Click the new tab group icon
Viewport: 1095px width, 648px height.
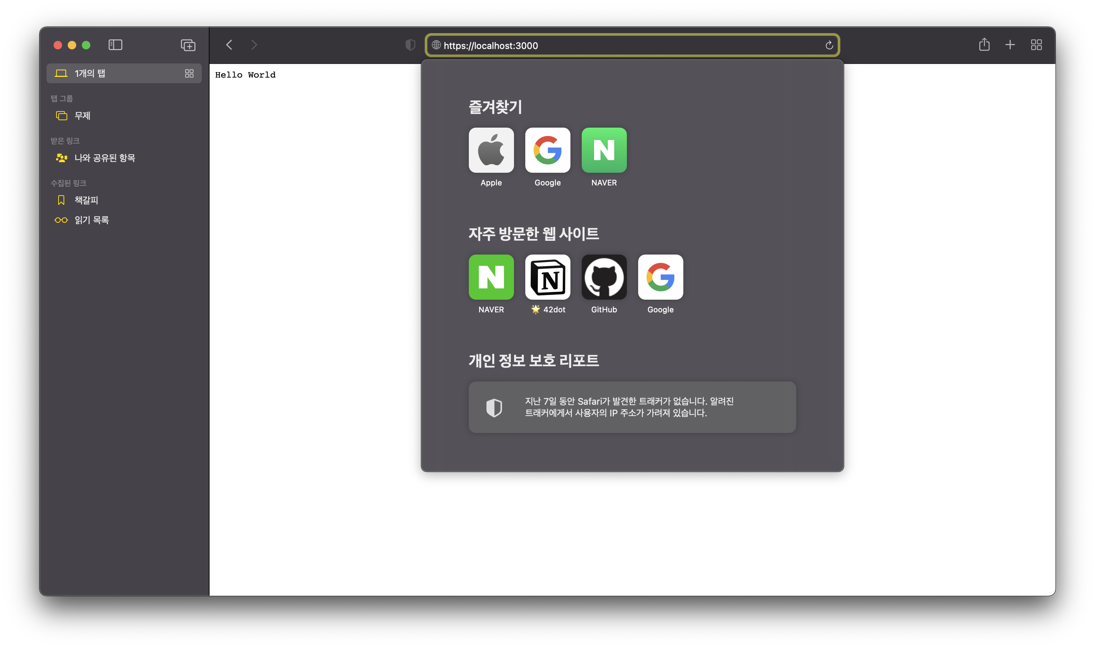coord(188,45)
